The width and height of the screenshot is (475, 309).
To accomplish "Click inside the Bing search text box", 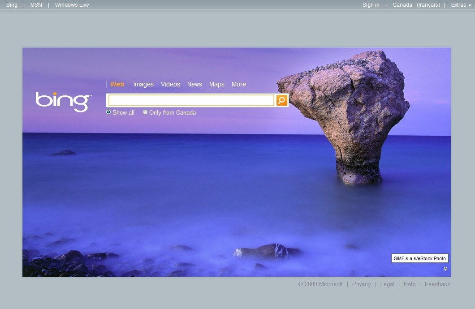I will click(x=191, y=100).
